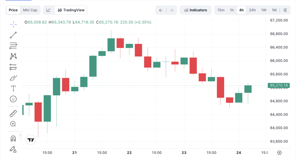Image resolution: width=296 pixels, height=160 pixels.
Task: Click the zoom in magnifier tool
Action: coord(13,124)
